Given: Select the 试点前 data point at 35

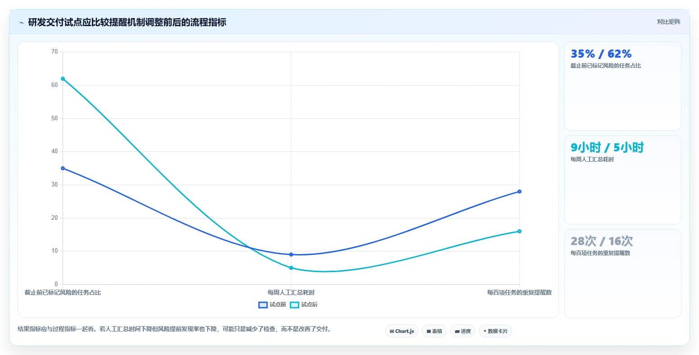Looking at the screenshot, I should click(x=63, y=168).
